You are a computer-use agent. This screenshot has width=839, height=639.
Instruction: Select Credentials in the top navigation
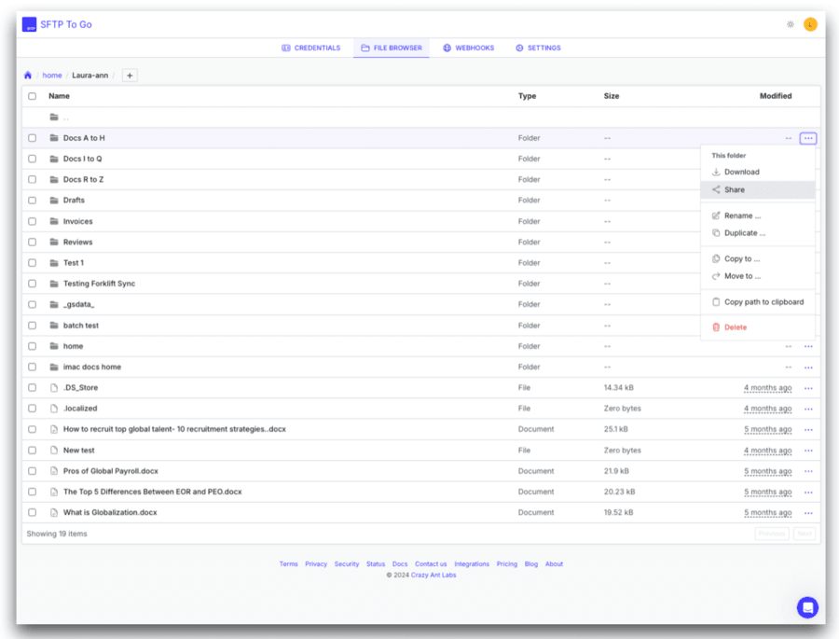310,48
